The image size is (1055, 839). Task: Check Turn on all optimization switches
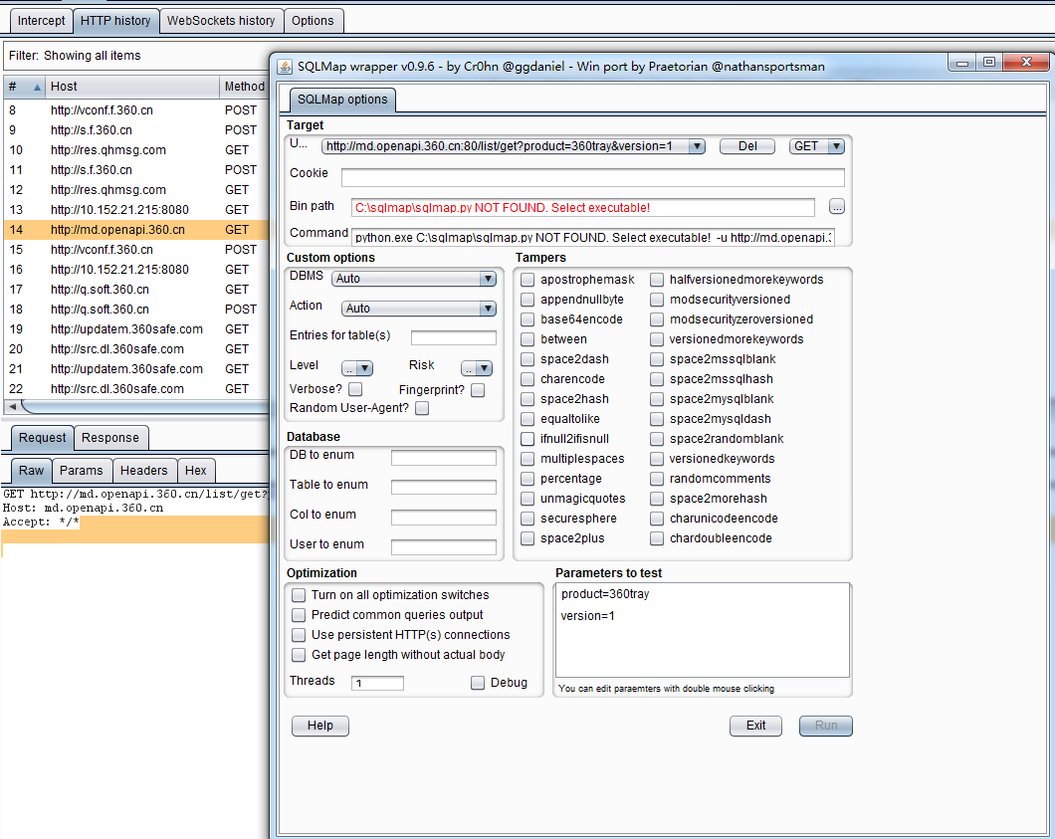pyautogui.click(x=298, y=595)
